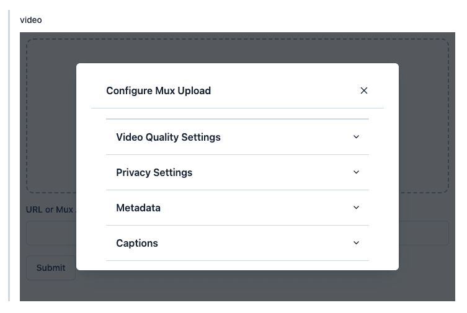Close the Configure Mux Upload dialog
This screenshot has height=313, width=467.
click(x=364, y=90)
